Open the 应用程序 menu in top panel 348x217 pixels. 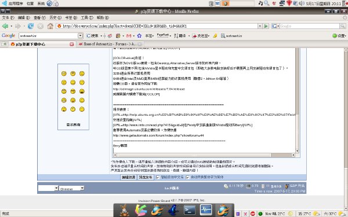[16, 3]
